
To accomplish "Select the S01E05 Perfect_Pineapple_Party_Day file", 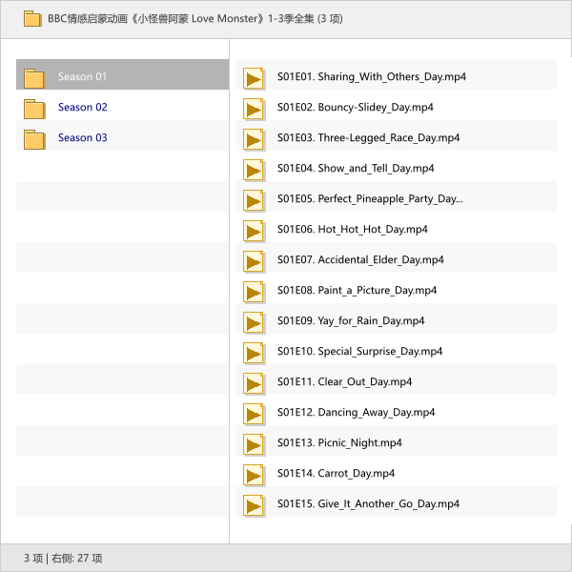I will 370,199.
